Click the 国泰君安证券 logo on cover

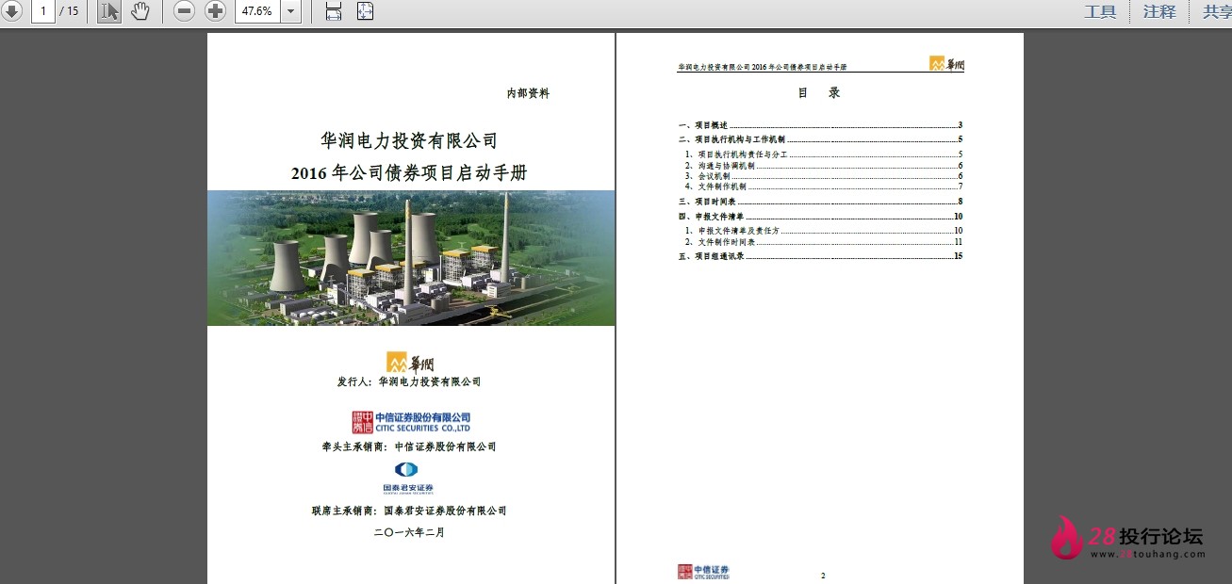pos(407,478)
